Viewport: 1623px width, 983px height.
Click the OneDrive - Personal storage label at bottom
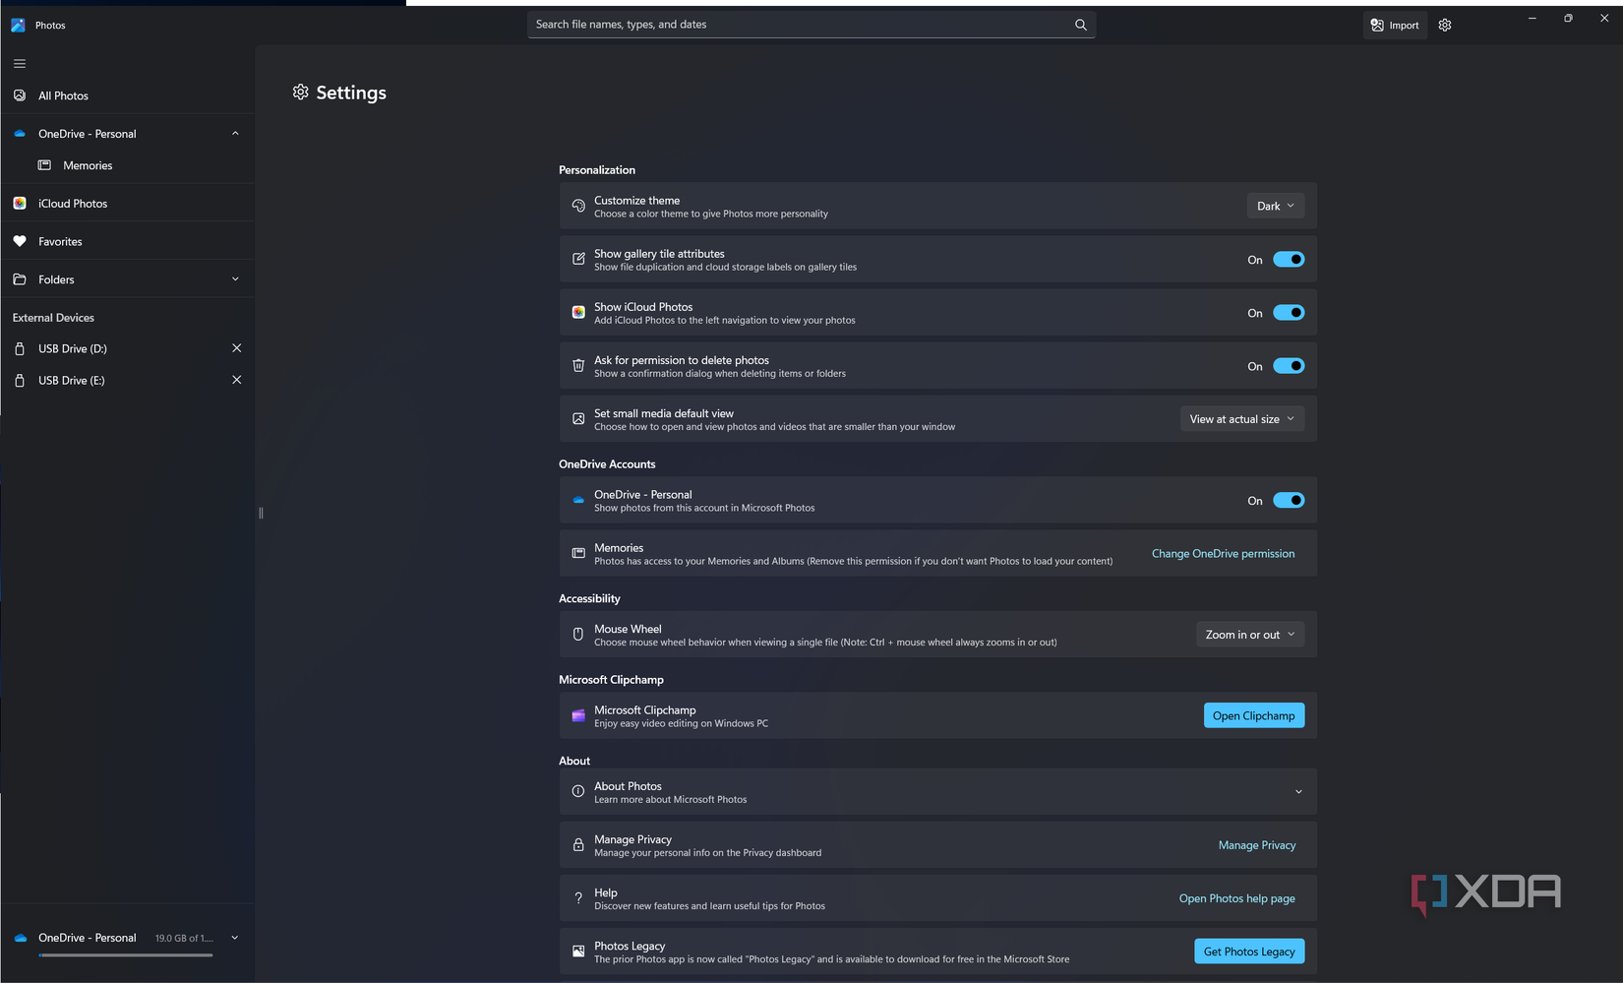click(88, 938)
